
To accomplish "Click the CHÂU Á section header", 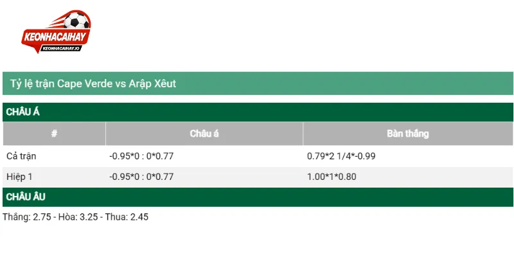I will (x=258, y=112).
